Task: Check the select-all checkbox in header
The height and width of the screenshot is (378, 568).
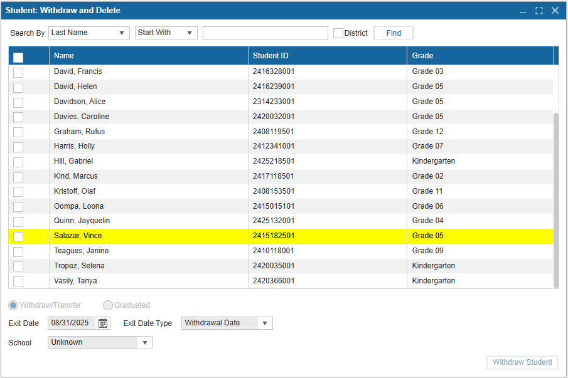Action: [x=18, y=57]
